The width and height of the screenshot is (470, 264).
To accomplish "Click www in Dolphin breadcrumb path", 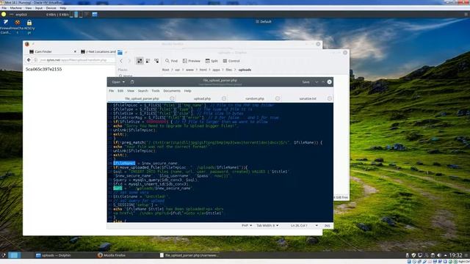I will [189, 70].
